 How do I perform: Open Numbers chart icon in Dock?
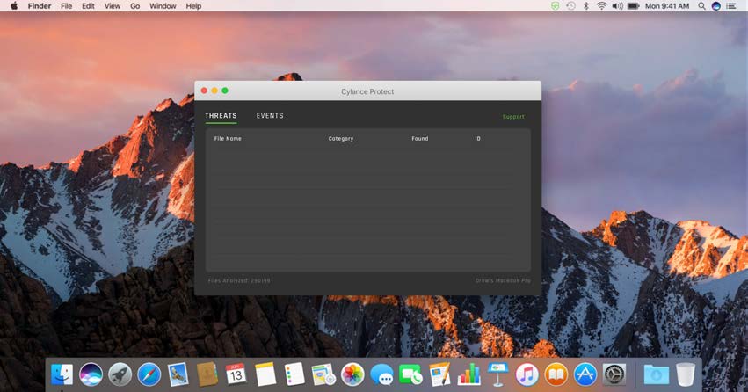469,374
